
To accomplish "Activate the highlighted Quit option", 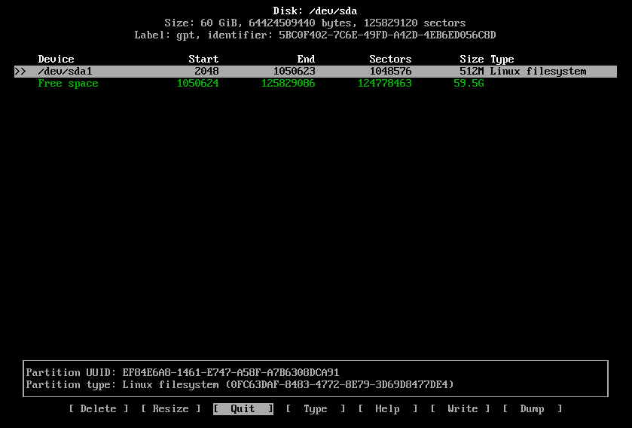I will tap(243, 408).
